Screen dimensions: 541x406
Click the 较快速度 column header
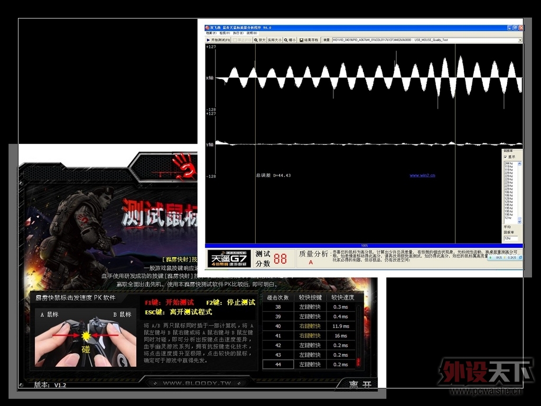click(x=342, y=297)
